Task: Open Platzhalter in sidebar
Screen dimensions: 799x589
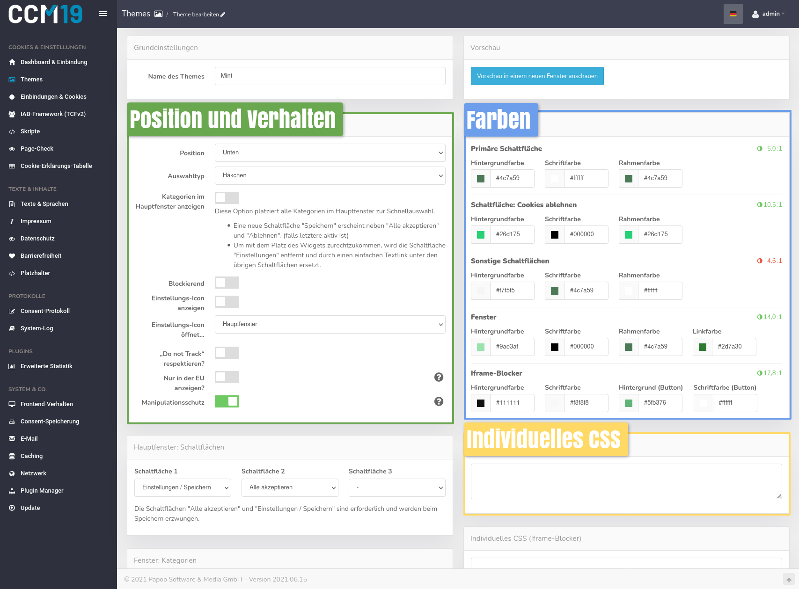Action: pos(35,273)
